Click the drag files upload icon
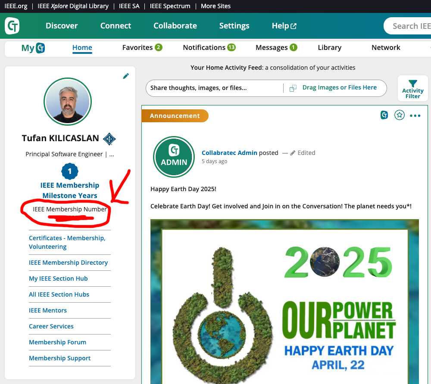The image size is (431, 384). 293,88
